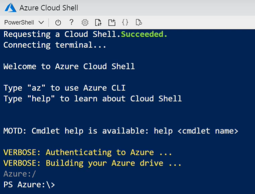This screenshot has height=194, width=255.
Task: Expand the PowerShell chevron arrow
Action: click(41, 22)
